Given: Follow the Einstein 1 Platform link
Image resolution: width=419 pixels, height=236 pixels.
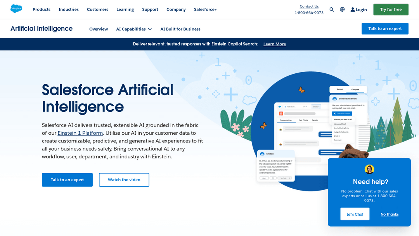Looking at the screenshot, I should [x=80, y=133].
